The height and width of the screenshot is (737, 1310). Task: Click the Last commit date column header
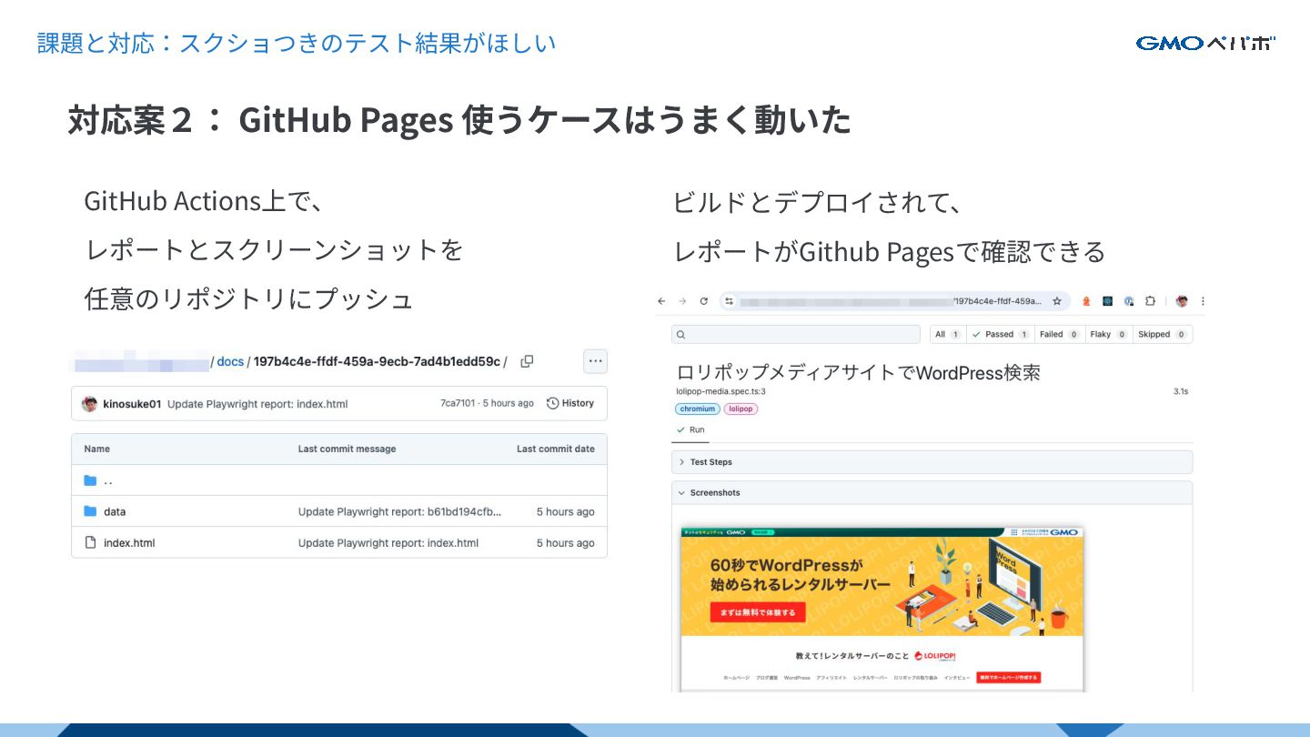pyautogui.click(x=556, y=449)
